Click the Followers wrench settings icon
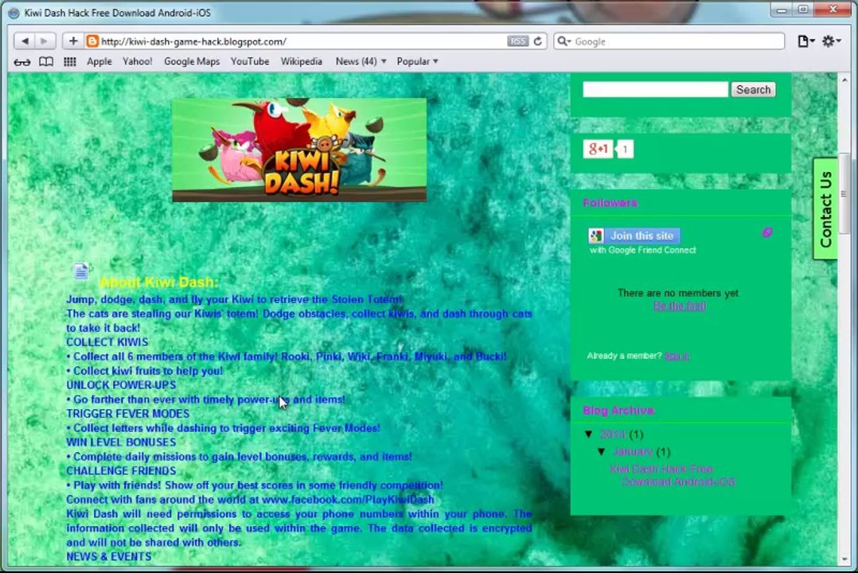The height and width of the screenshot is (573, 858). pos(767,232)
